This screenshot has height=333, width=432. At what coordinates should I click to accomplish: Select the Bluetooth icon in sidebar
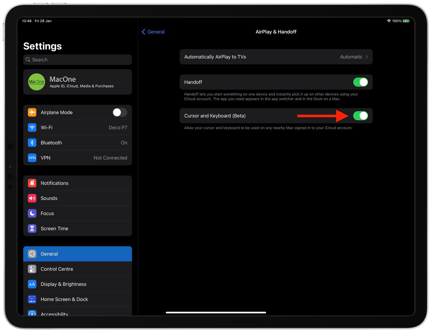(32, 143)
